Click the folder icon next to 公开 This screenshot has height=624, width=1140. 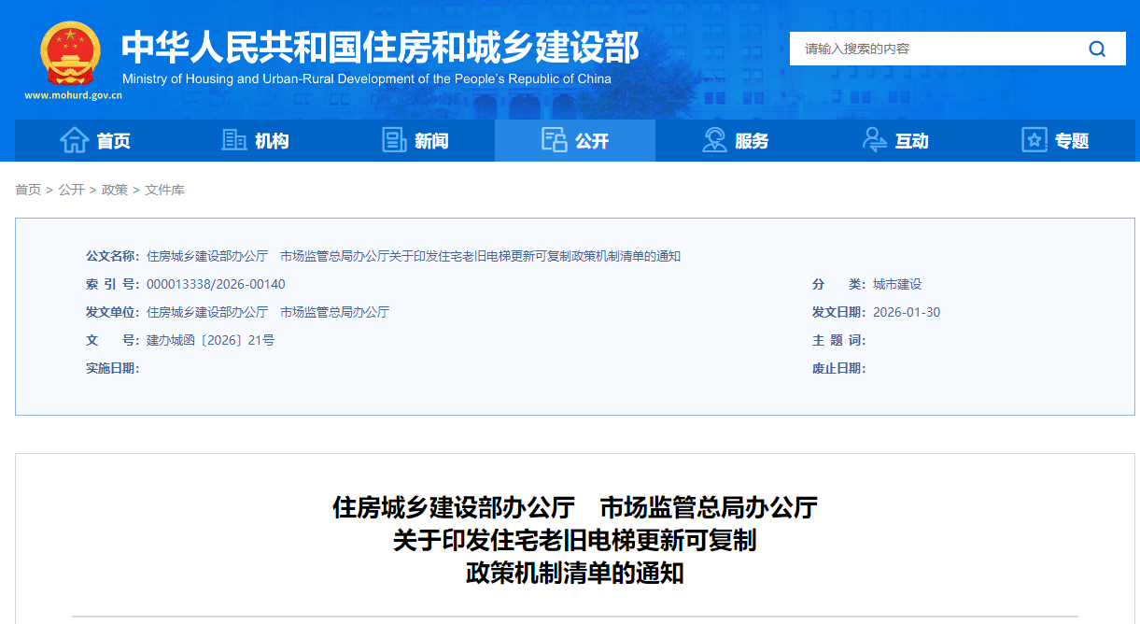pos(556,140)
